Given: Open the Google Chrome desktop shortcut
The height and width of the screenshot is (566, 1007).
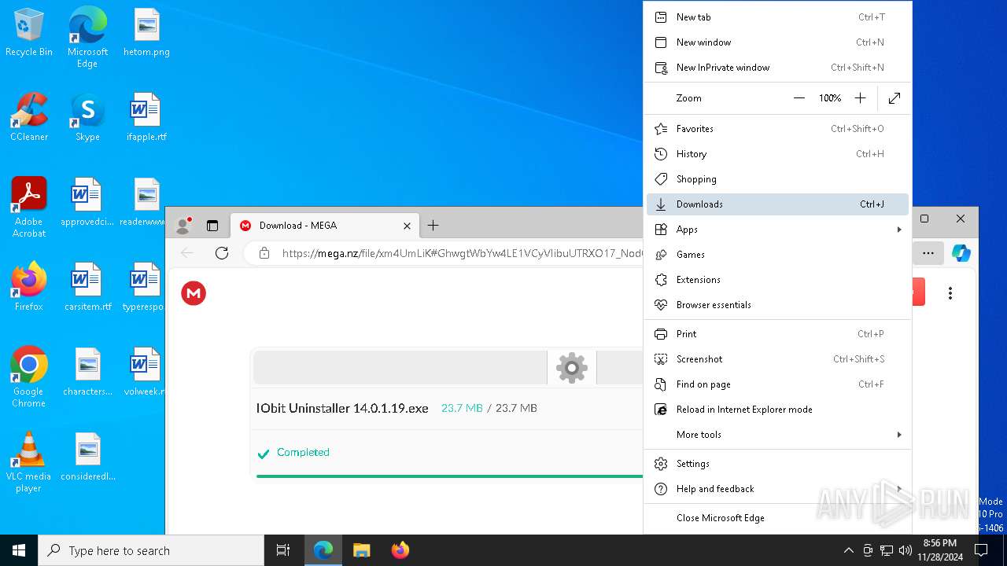Looking at the screenshot, I should point(29,377).
